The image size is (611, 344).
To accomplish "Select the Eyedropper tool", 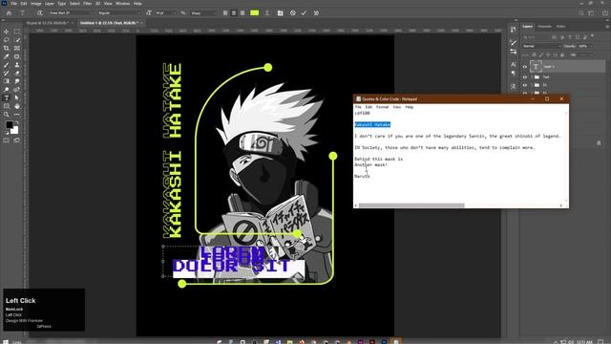I will (x=7, y=56).
